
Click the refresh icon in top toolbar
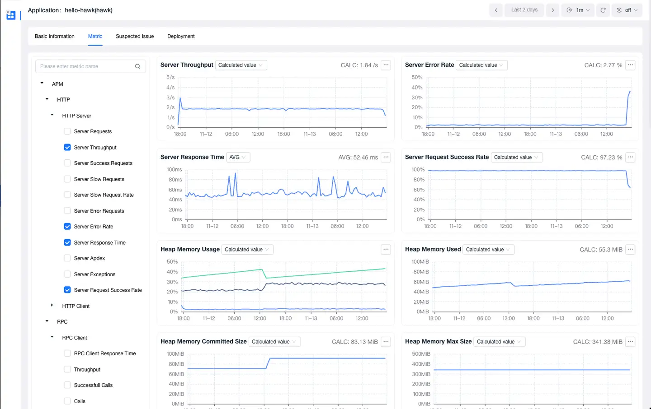pyautogui.click(x=603, y=10)
